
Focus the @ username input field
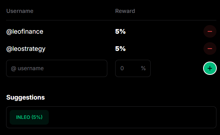57,68
